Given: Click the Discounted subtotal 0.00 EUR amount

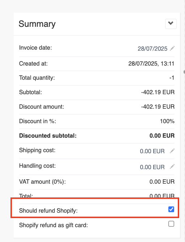Looking at the screenshot, I should click(x=162, y=135).
